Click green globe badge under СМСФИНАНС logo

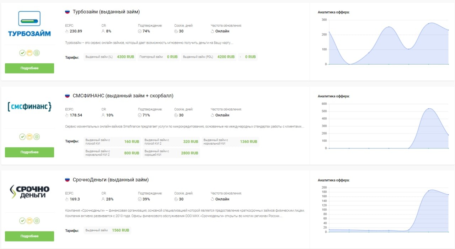pyautogui.click(x=37, y=137)
